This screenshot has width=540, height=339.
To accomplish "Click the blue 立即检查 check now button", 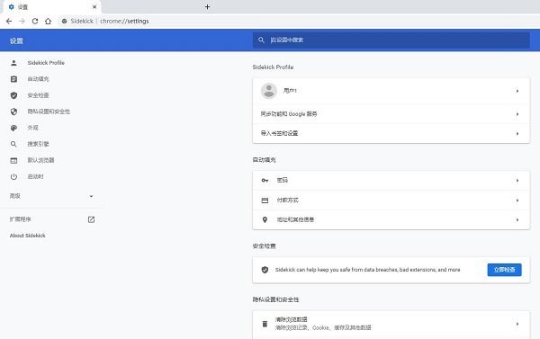I will [x=504, y=270].
